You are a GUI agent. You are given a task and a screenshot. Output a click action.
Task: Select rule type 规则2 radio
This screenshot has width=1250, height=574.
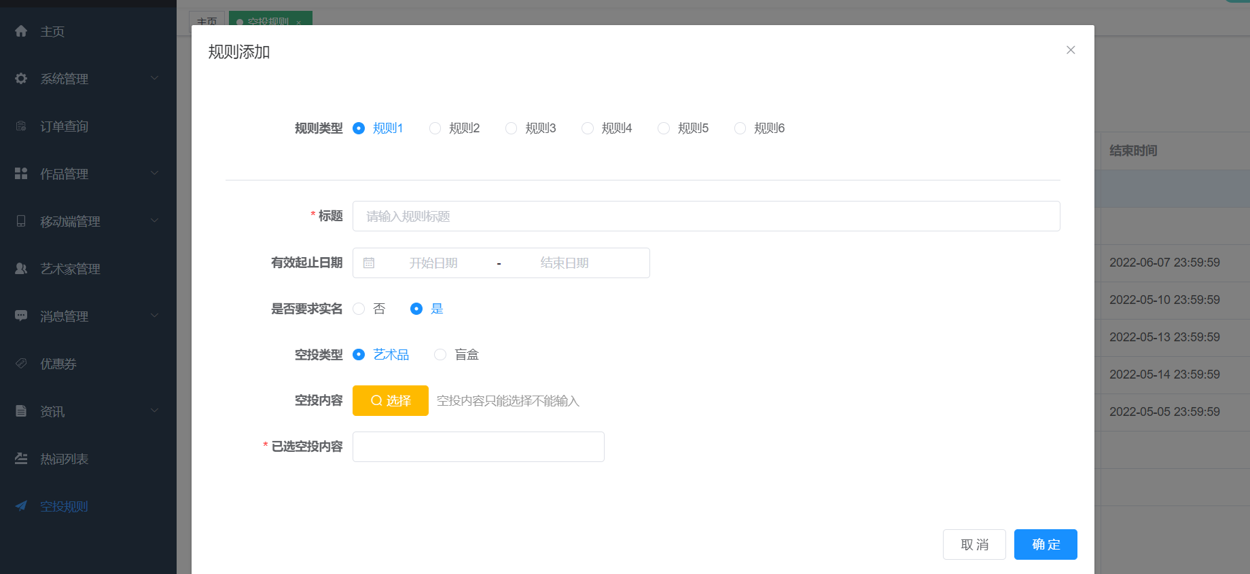point(435,128)
